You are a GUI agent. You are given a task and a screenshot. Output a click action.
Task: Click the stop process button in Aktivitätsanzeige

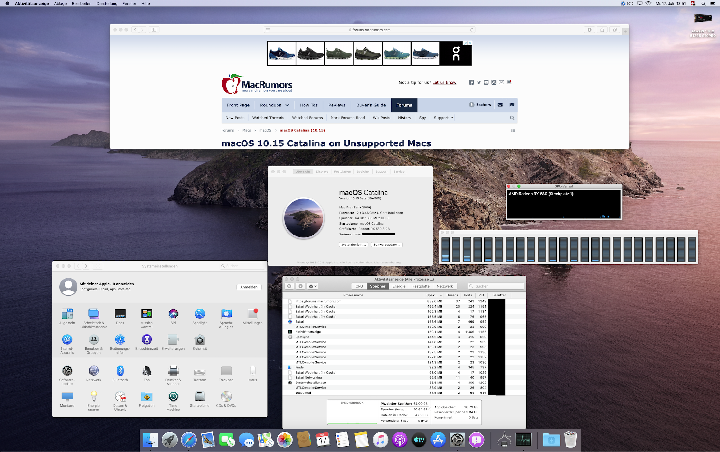coord(289,286)
